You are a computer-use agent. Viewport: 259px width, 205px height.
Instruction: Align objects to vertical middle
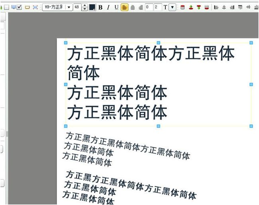click(x=248, y=8)
